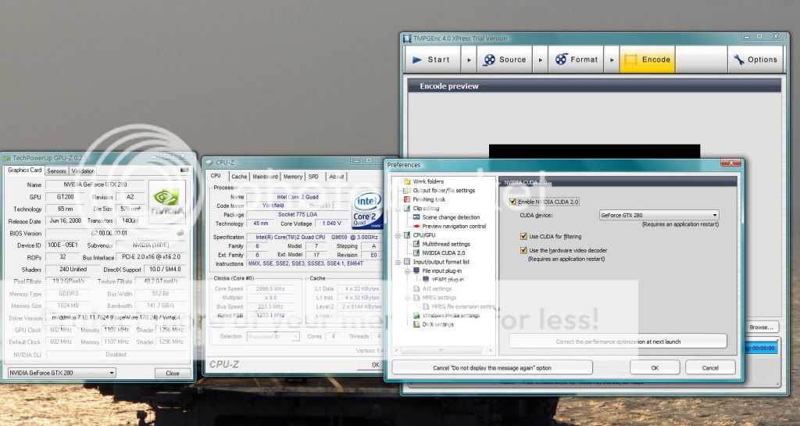This screenshot has width=800, height=426.
Task: Click Cancel "Do not display this message again" option
Action: tap(492, 367)
